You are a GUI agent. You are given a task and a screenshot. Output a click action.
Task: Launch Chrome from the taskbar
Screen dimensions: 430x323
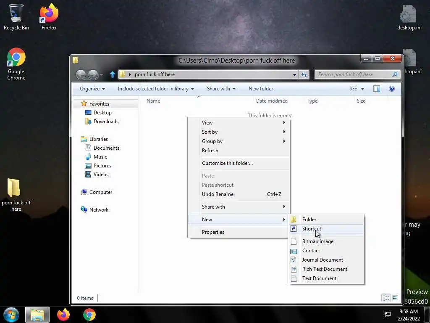tap(89, 315)
